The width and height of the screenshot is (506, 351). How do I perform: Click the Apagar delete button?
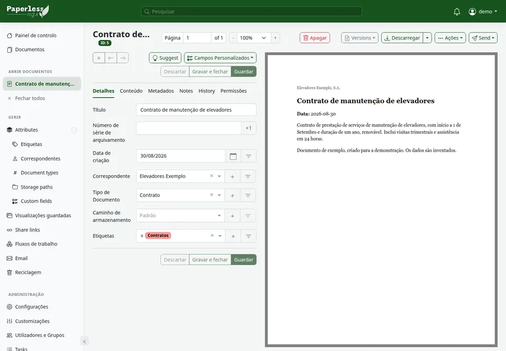[x=315, y=38]
